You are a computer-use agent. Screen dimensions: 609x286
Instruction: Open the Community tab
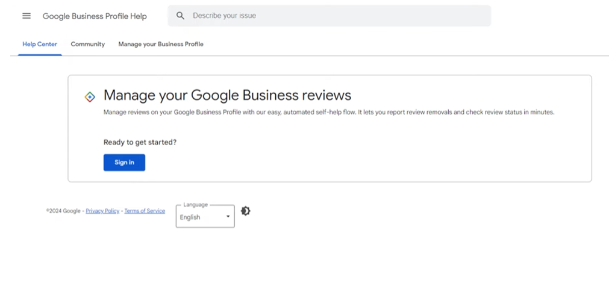(x=87, y=44)
